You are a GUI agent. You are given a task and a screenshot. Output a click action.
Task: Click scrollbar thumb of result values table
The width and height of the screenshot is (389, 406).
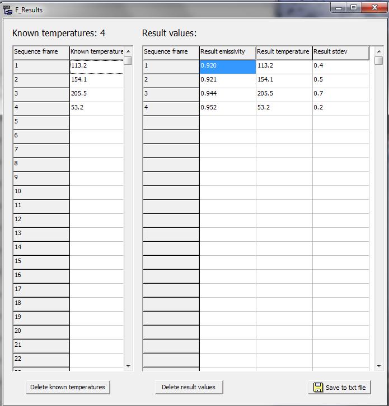click(379, 60)
